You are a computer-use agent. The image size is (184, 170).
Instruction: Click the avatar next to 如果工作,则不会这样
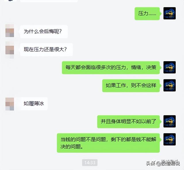coord(169,85)
